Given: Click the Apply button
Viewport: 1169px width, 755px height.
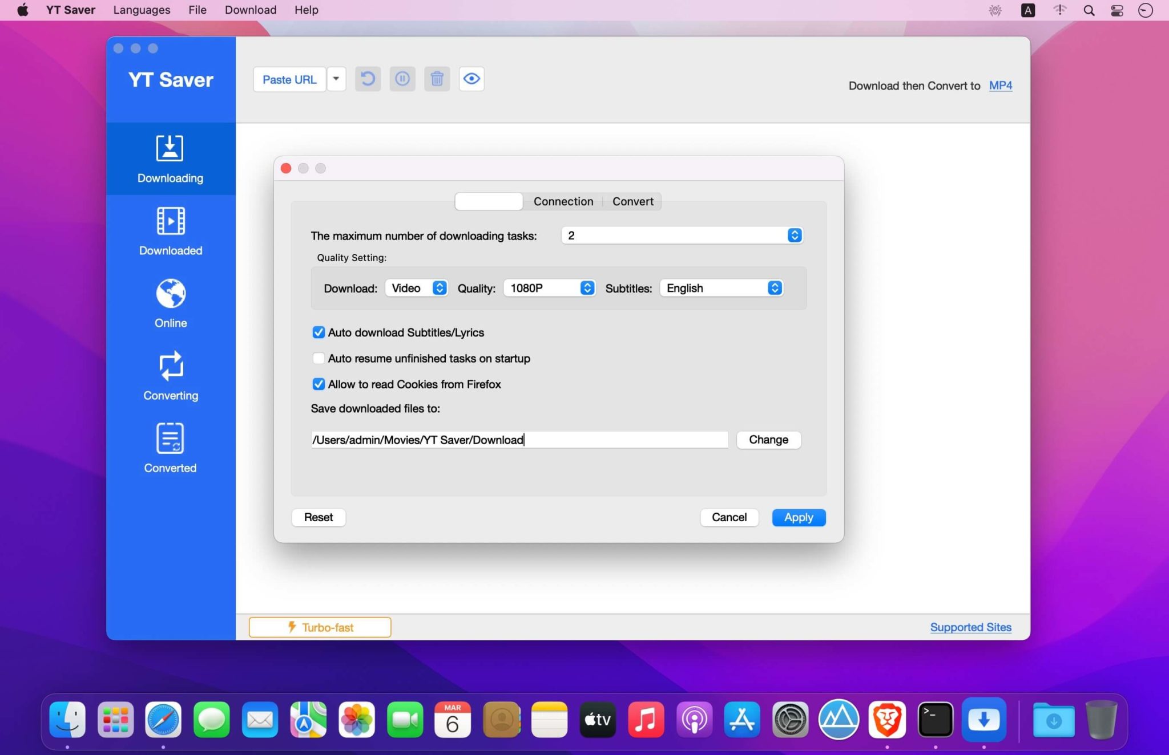Looking at the screenshot, I should pos(797,517).
